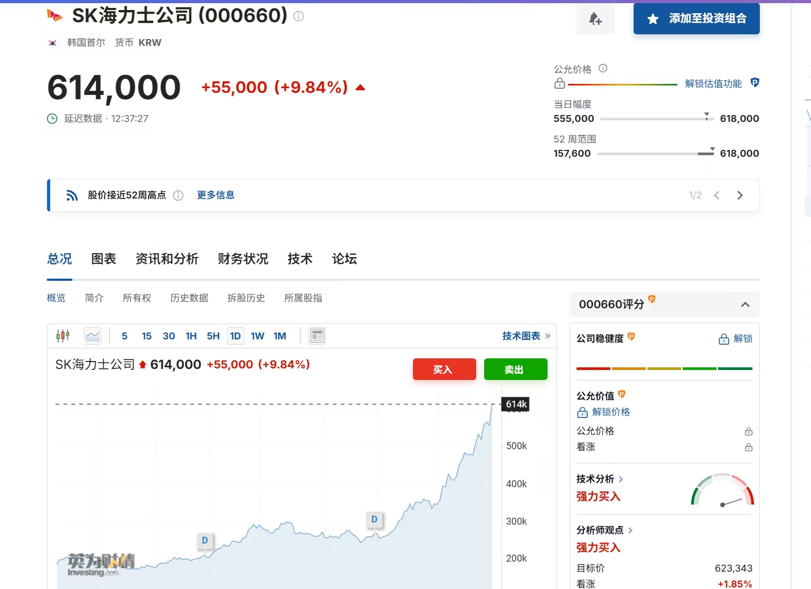Collapse the 000660评分 panel

click(745, 305)
